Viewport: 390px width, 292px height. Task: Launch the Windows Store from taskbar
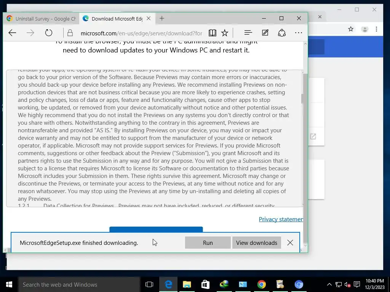tap(205, 284)
